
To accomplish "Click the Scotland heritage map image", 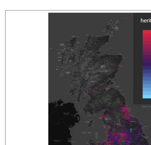I will click(100, 79).
